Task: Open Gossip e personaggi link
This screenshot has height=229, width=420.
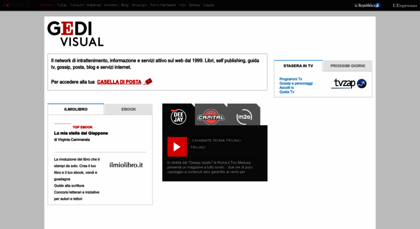Action: click(296, 83)
